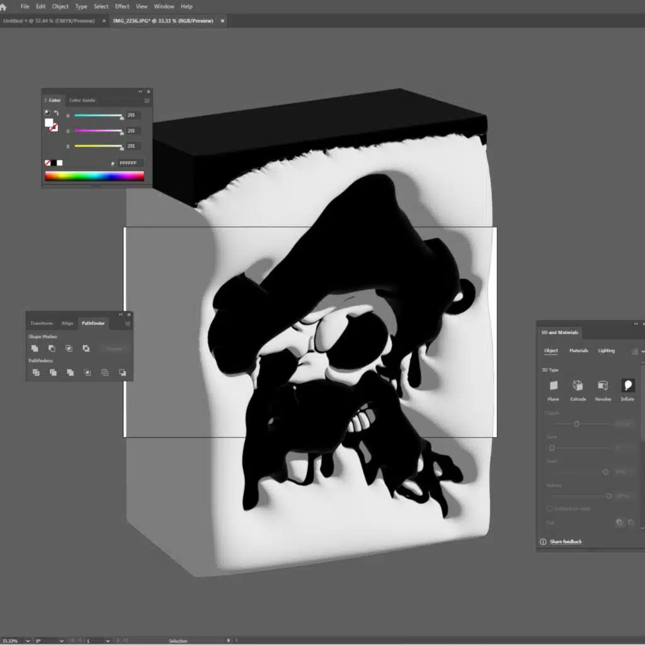Open the Color panel options menu

[147, 100]
